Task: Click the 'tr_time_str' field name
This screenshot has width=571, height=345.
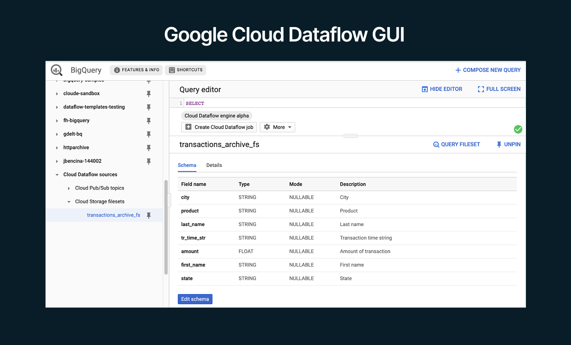Action: [x=193, y=238]
